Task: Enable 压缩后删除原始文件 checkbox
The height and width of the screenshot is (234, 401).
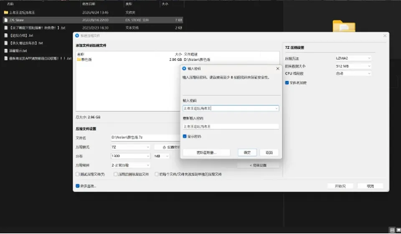Action: tap(116, 174)
